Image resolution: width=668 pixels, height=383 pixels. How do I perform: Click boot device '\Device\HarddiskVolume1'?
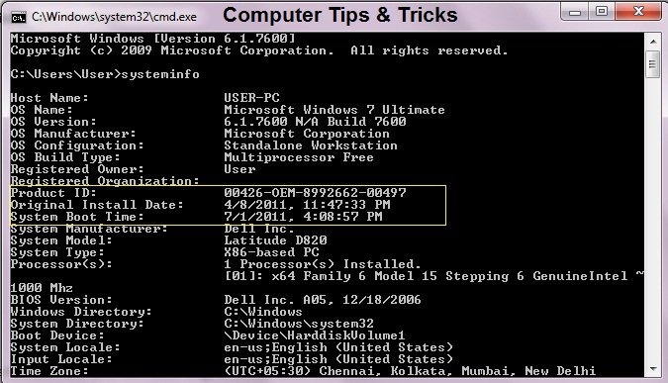point(315,336)
